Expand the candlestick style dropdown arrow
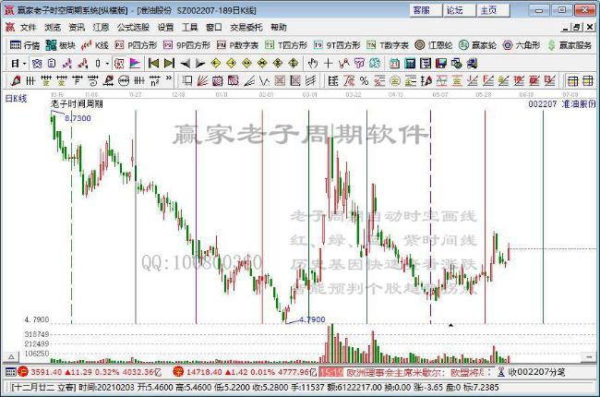Viewport: 600px width, 397px height. click(107, 63)
